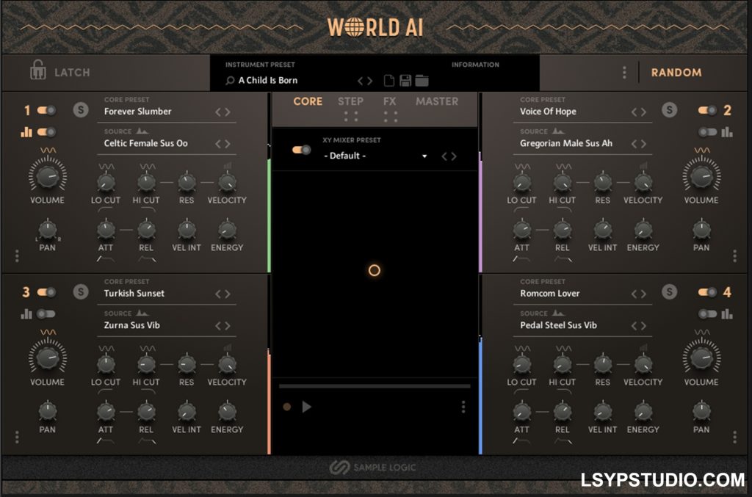Image resolution: width=752 pixels, height=497 pixels.
Task: Switch to the FX tab
Action: (x=389, y=101)
